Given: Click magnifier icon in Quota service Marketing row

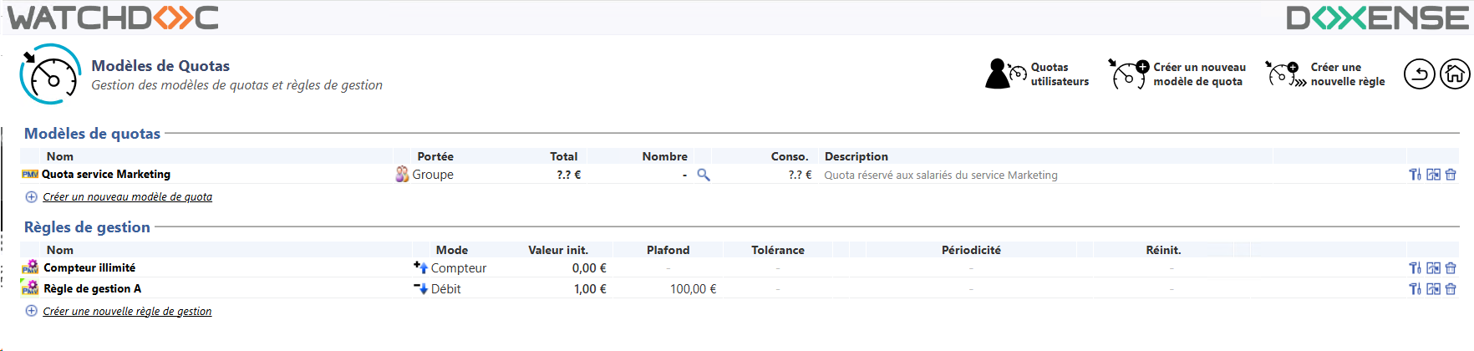Looking at the screenshot, I should click(704, 175).
